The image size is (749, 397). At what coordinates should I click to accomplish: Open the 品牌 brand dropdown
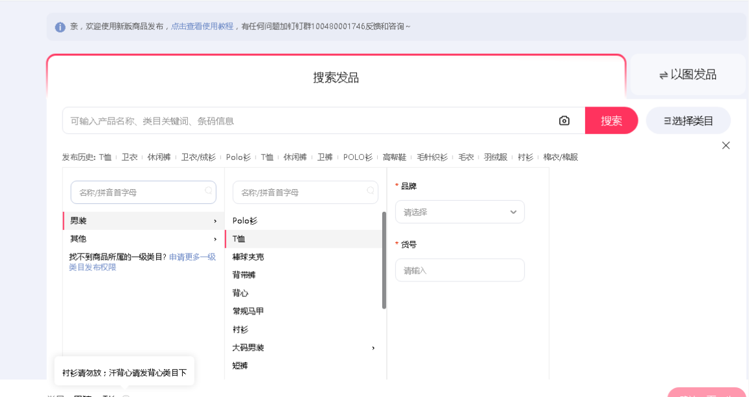460,212
